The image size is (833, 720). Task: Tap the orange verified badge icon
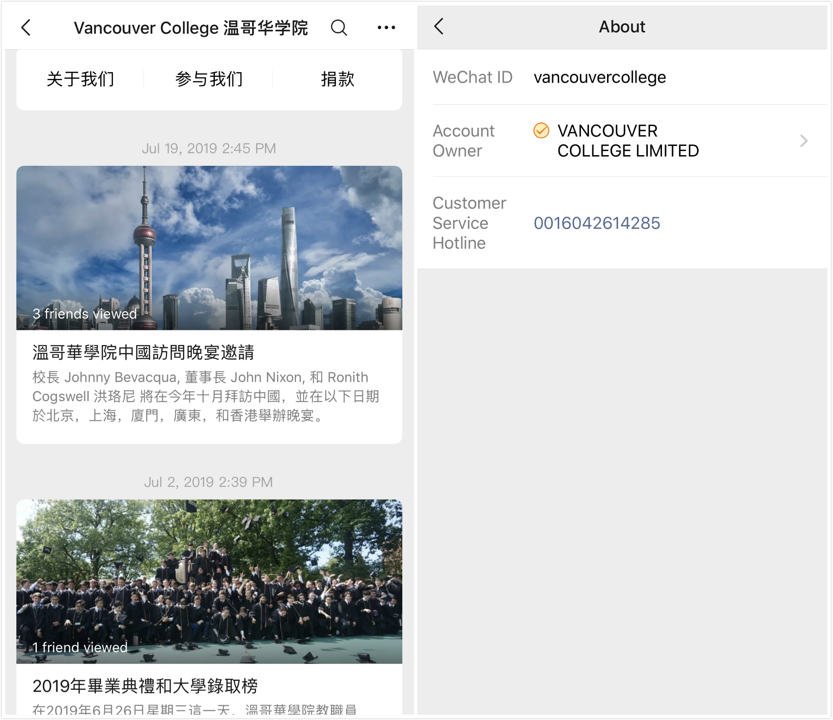point(541,131)
